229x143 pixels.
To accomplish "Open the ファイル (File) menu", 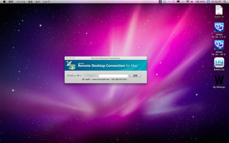I will [x=21, y=2].
